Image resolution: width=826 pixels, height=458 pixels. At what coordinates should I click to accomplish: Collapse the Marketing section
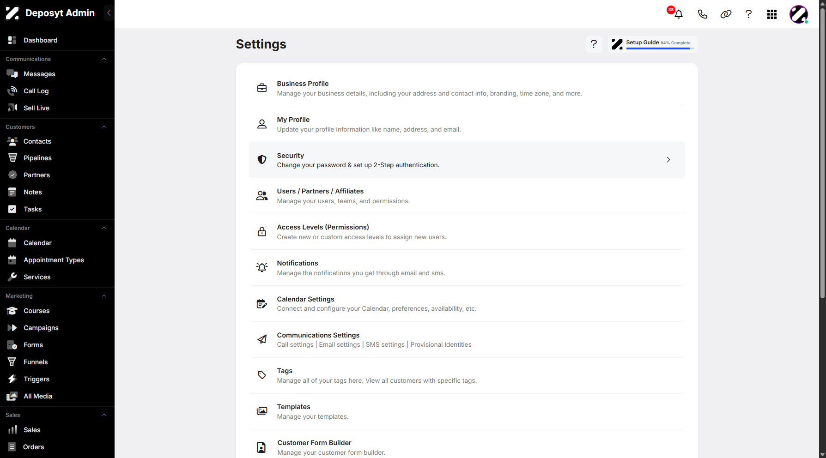coord(104,296)
